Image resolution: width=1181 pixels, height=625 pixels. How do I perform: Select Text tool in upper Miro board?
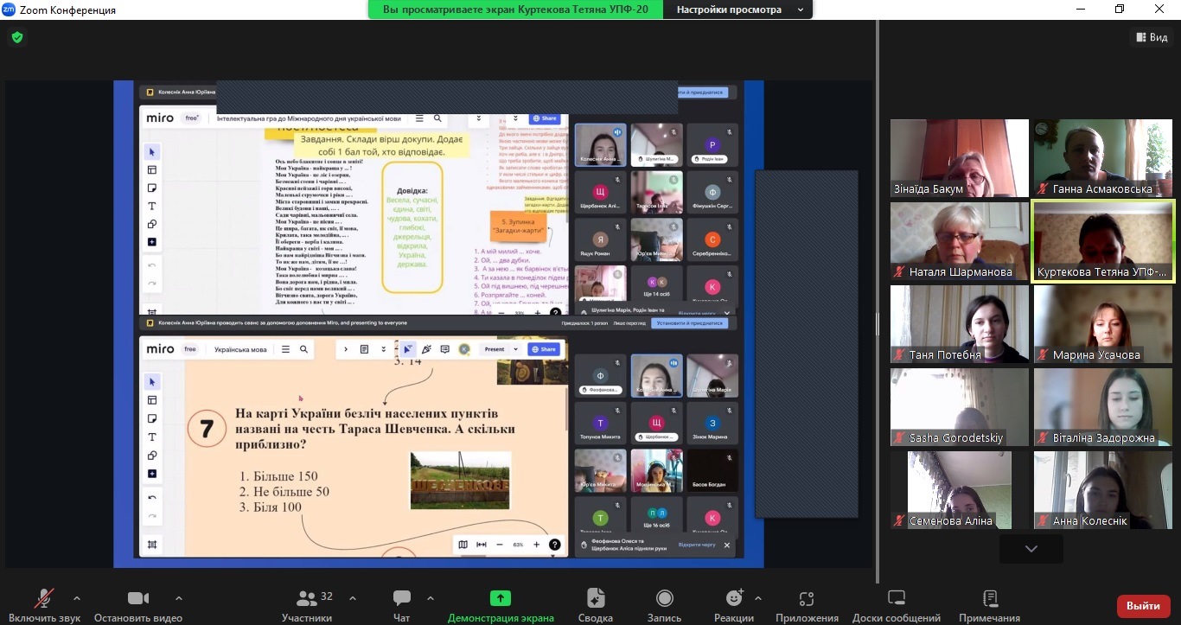[x=152, y=206]
